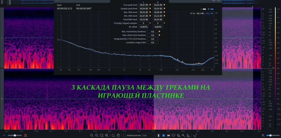The height and width of the screenshot is (138, 281).
Task: Jump to right Sample peak marker
Action: tap(164, 8)
